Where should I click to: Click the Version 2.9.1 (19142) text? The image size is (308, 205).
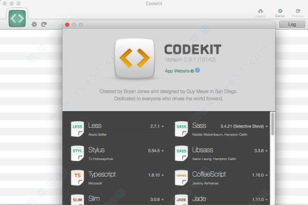[190, 60]
